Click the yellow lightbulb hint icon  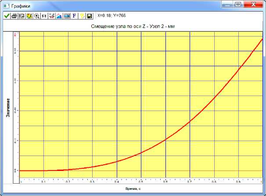pos(82,16)
